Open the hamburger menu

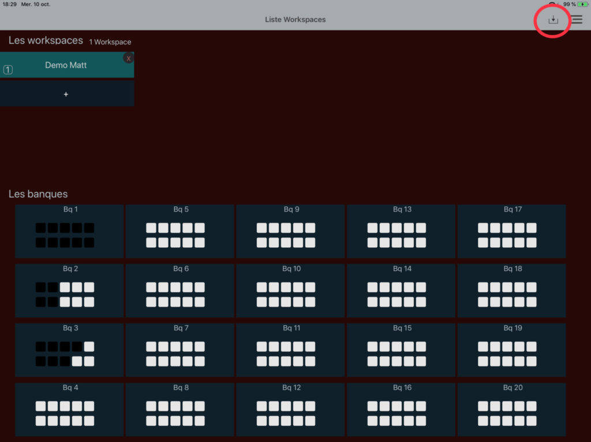(577, 20)
